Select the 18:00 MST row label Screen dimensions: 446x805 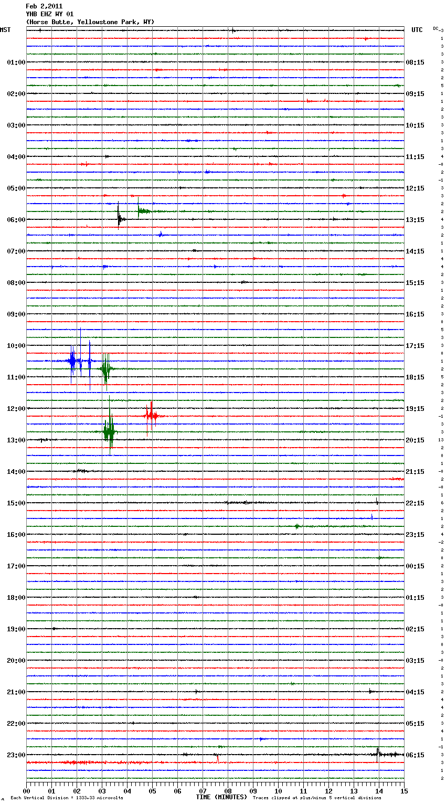click(x=16, y=598)
